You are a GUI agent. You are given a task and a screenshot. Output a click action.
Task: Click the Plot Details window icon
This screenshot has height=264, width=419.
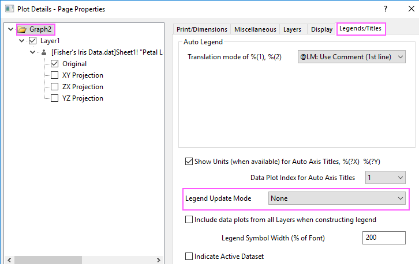[9, 9]
